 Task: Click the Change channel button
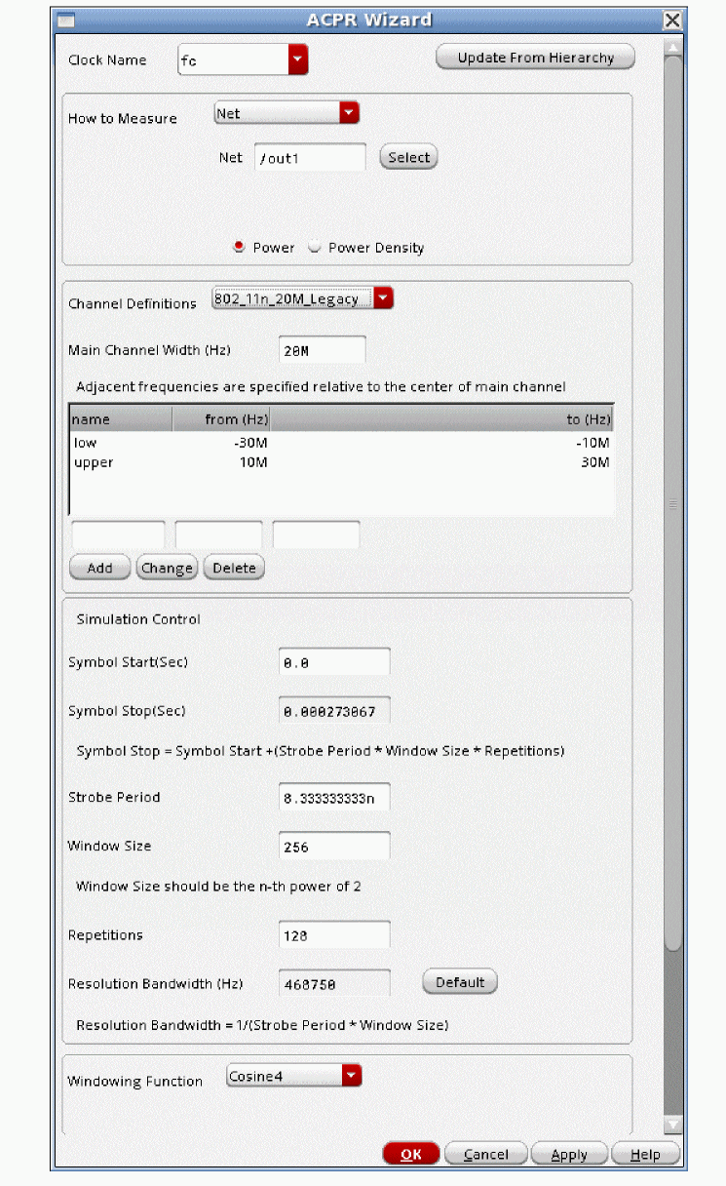[x=167, y=568]
